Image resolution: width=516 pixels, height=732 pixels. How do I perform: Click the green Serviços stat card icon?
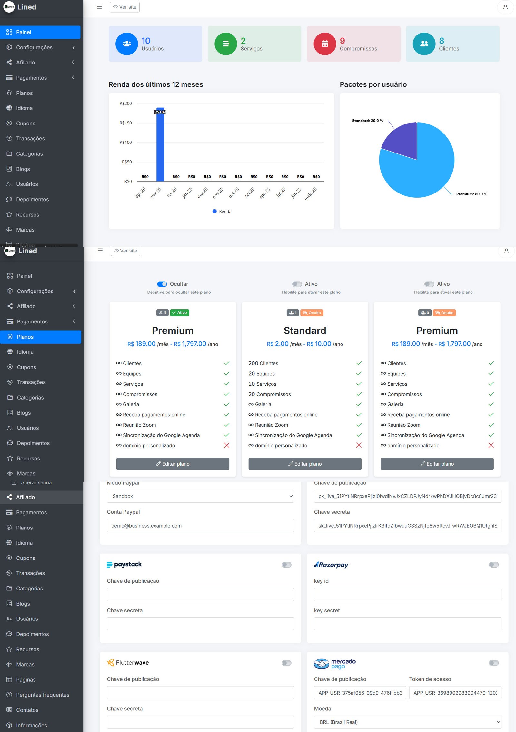coord(226,44)
